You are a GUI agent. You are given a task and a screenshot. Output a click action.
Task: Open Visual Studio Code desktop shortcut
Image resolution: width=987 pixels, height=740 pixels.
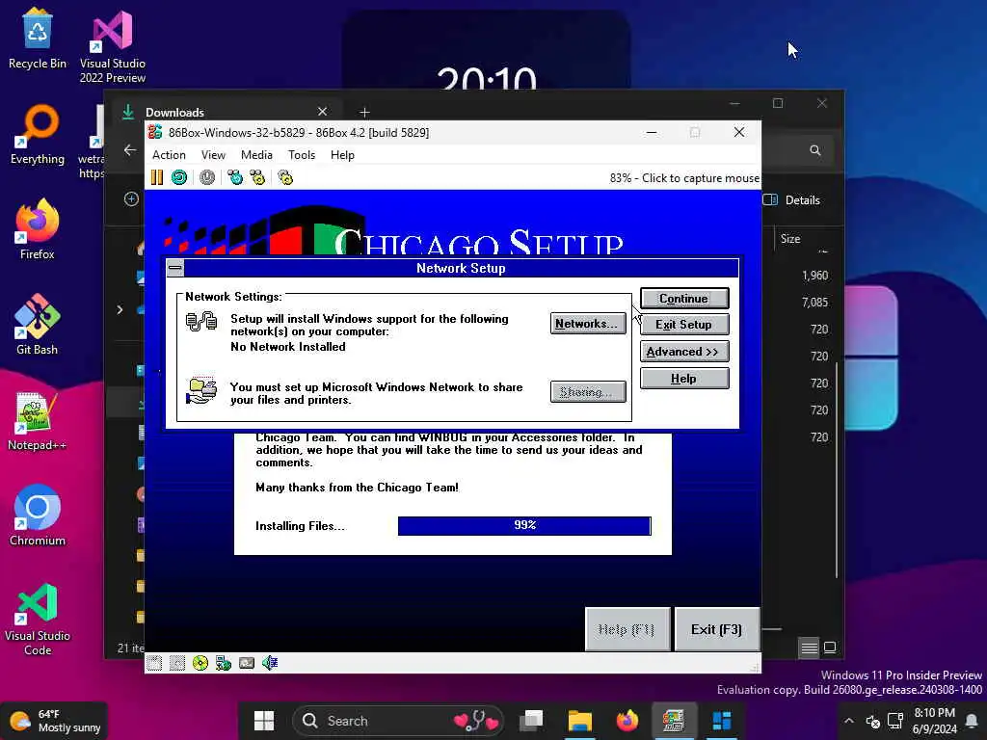pyautogui.click(x=38, y=620)
